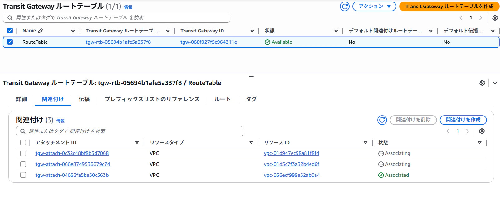Sort associations by アタッチメント ID

(x=137, y=143)
